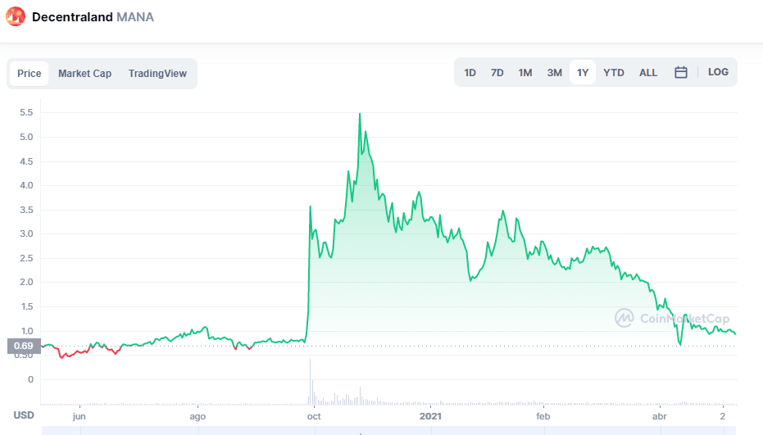Choose the 1Y time range
Screen dimensions: 763x435
[x=583, y=72]
